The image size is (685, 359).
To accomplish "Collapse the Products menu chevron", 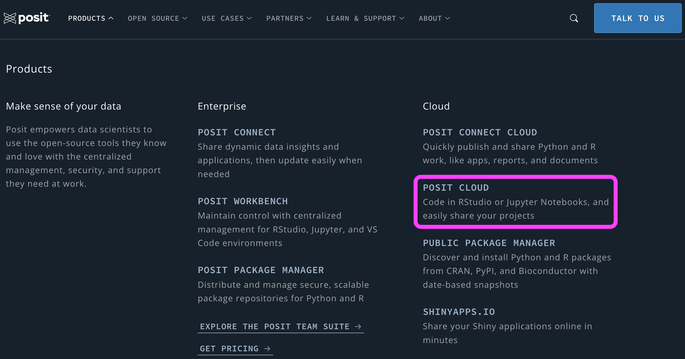I will tap(111, 18).
